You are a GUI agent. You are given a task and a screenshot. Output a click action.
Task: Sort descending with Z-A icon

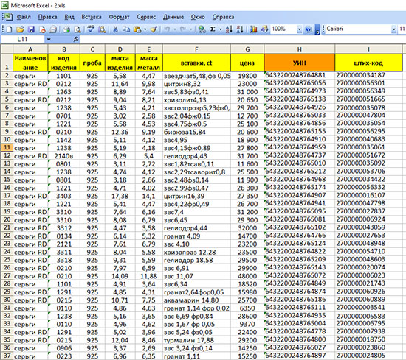(239, 29)
